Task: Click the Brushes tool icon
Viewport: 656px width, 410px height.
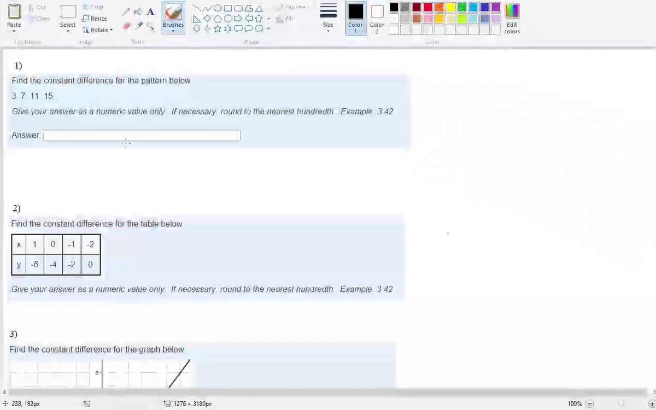Action: tap(173, 12)
